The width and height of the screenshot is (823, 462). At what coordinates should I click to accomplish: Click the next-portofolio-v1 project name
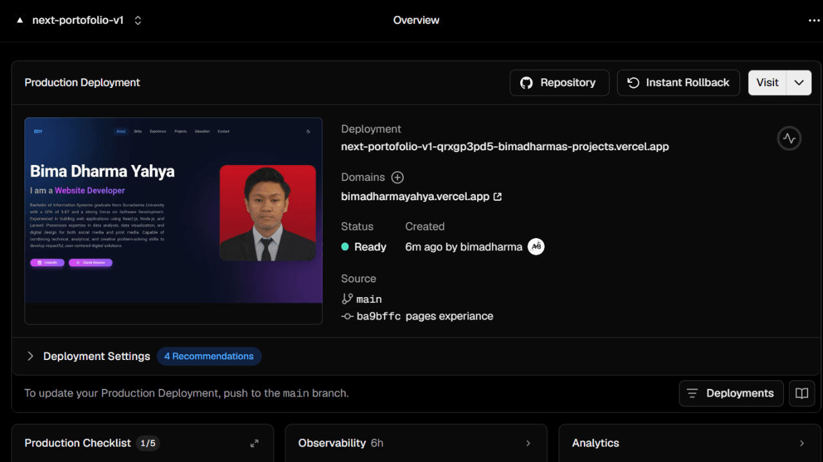click(x=78, y=21)
